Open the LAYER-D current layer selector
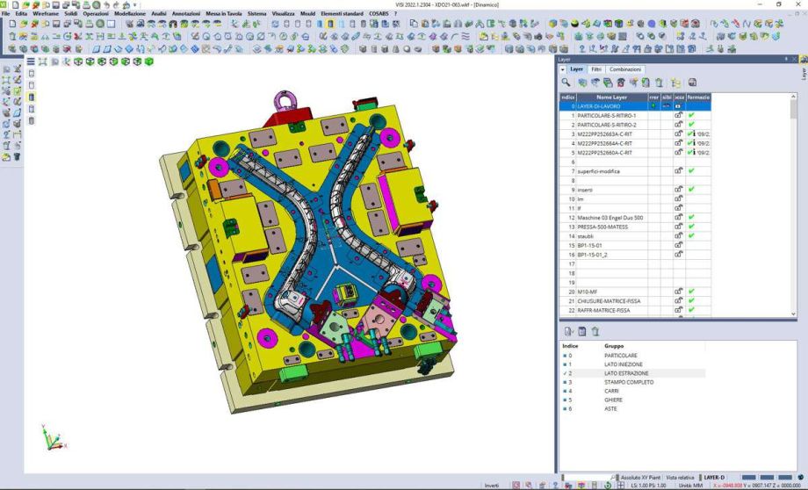This screenshot has height=490, width=808. tap(714, 478)
